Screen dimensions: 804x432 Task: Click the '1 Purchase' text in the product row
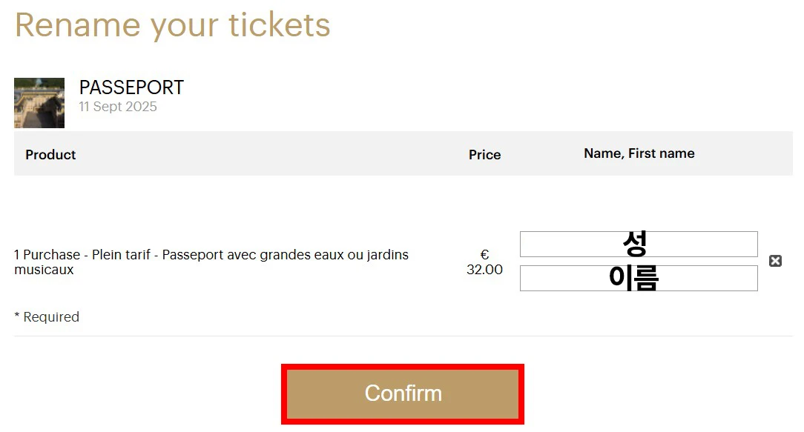pyautogui.click(x=47, y=255)
